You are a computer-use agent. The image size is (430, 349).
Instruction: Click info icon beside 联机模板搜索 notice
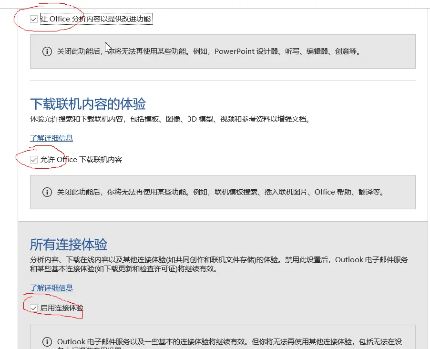pos(47,192)
